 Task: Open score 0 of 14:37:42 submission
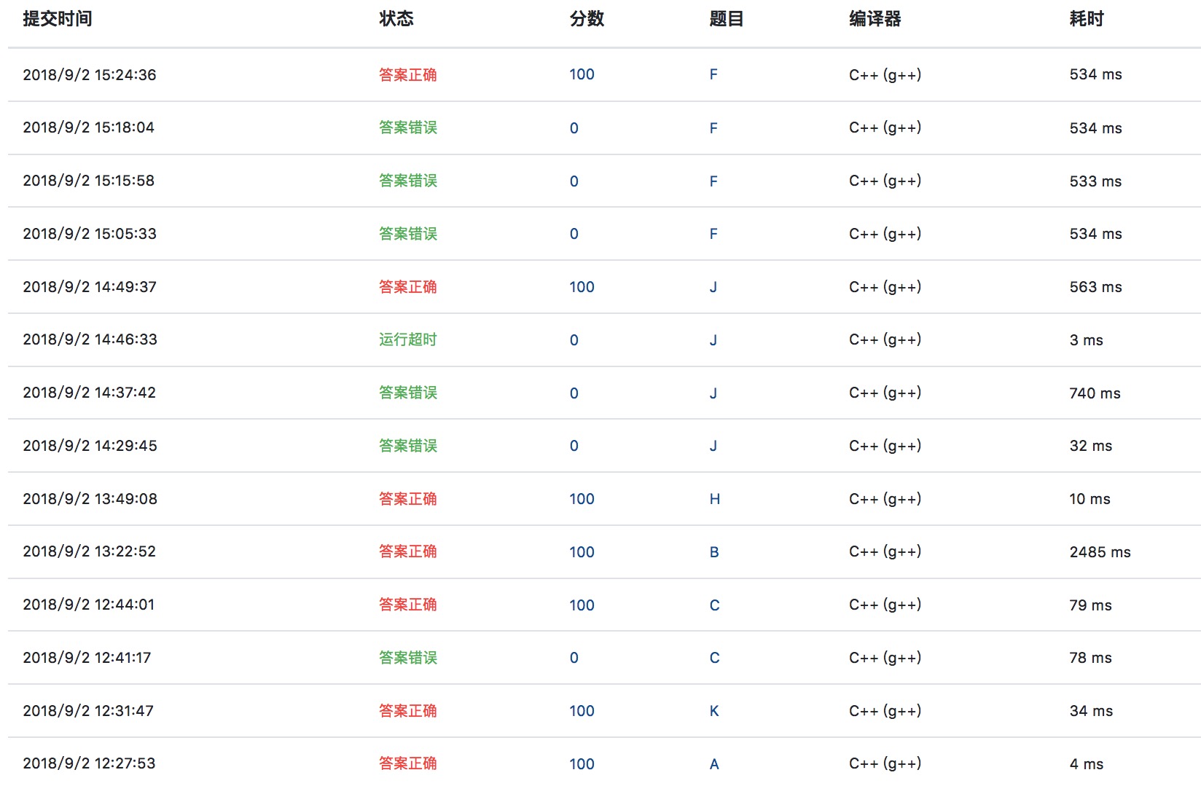574,393
